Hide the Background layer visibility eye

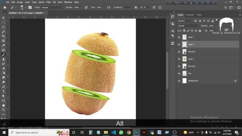pos(179,80)
